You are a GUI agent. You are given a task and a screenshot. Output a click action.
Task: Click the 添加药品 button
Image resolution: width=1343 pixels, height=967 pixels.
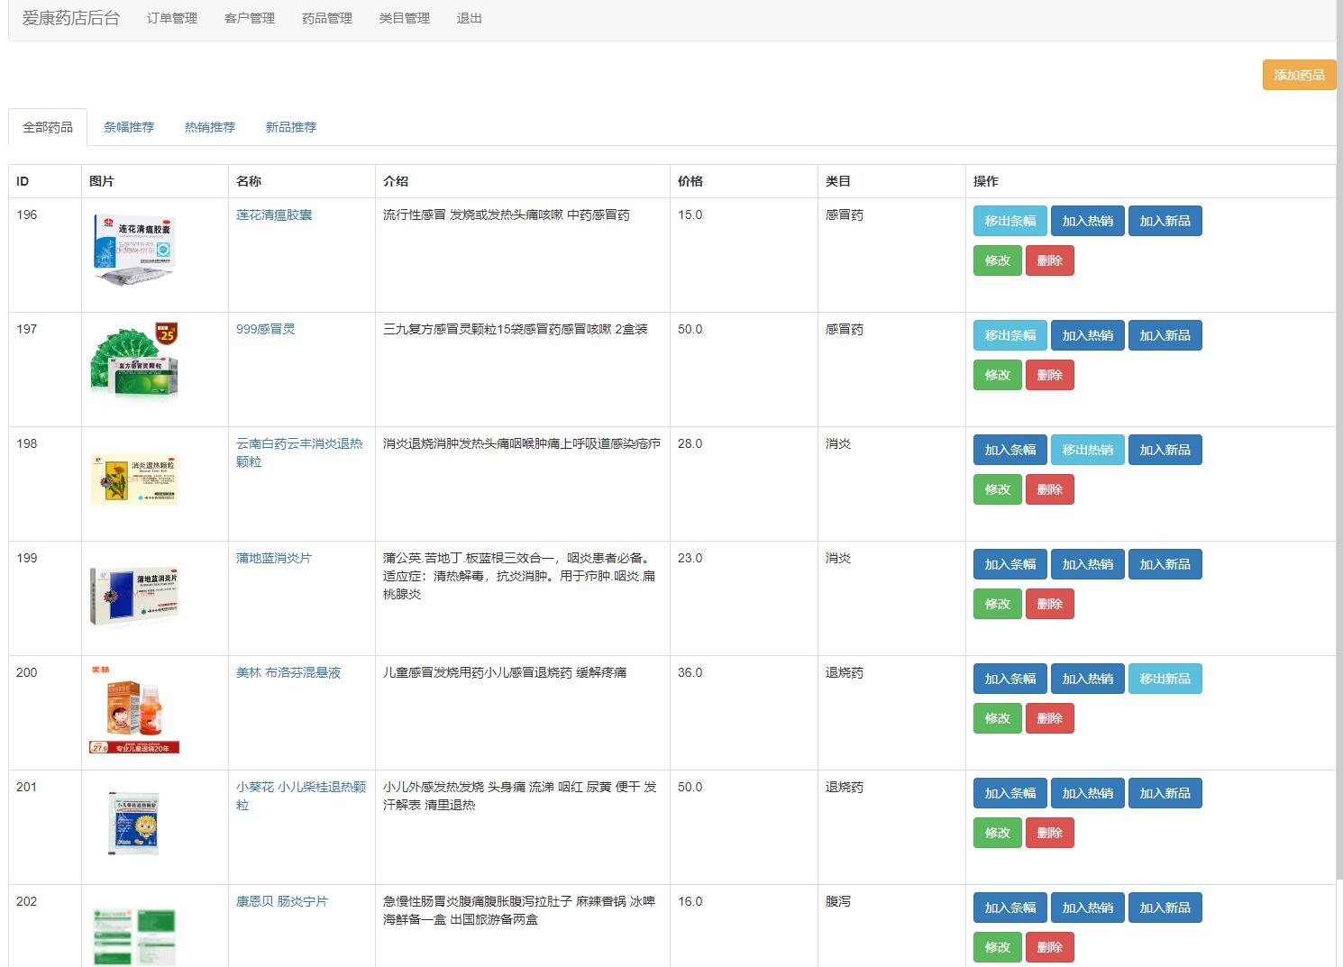(x=1298, y=75)
